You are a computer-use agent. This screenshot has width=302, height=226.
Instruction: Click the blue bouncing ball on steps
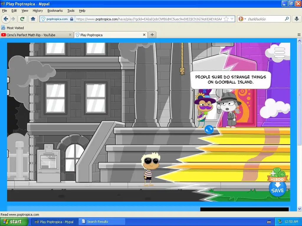209,129
